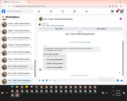Open the purple conversation info icon
127x101 pixels.
121,19
